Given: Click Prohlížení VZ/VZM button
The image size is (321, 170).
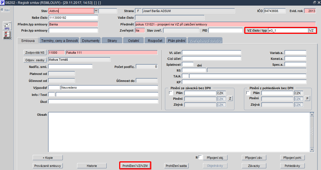Looking at the screenshot, I should tap(135, 166).
